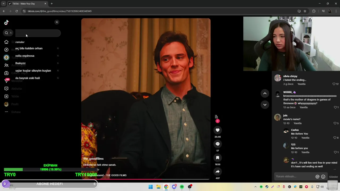Viewport: 340px width, 191px height.
Task: Go to previous video with up arrow
Action: (265, 93)
